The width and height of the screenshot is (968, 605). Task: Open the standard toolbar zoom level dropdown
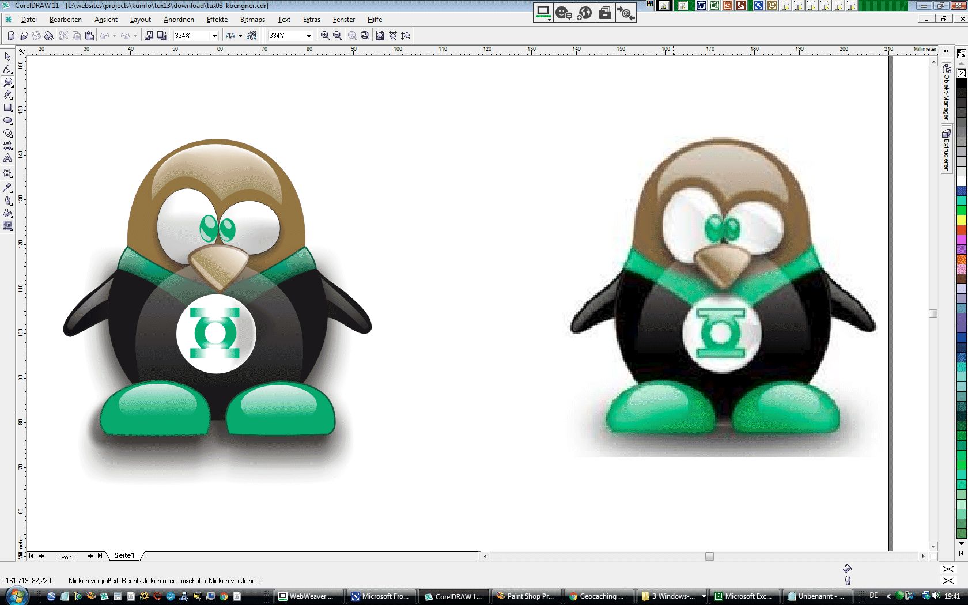point(214,36)
